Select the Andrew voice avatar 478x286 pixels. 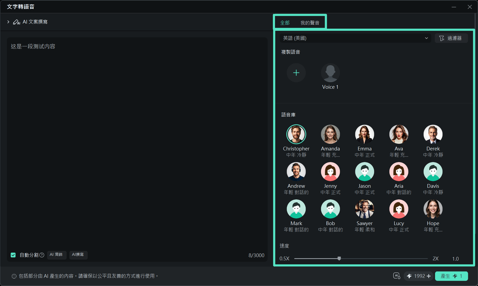[296, 172]
